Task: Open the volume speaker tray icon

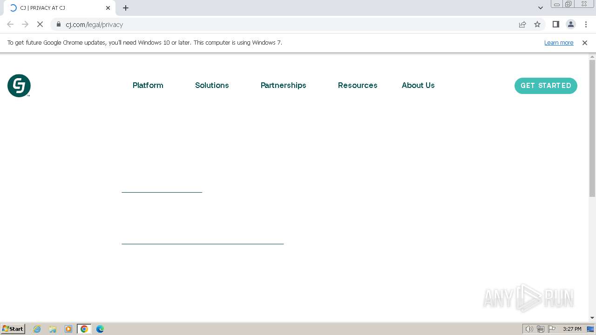Action: [x=529, y=329]
